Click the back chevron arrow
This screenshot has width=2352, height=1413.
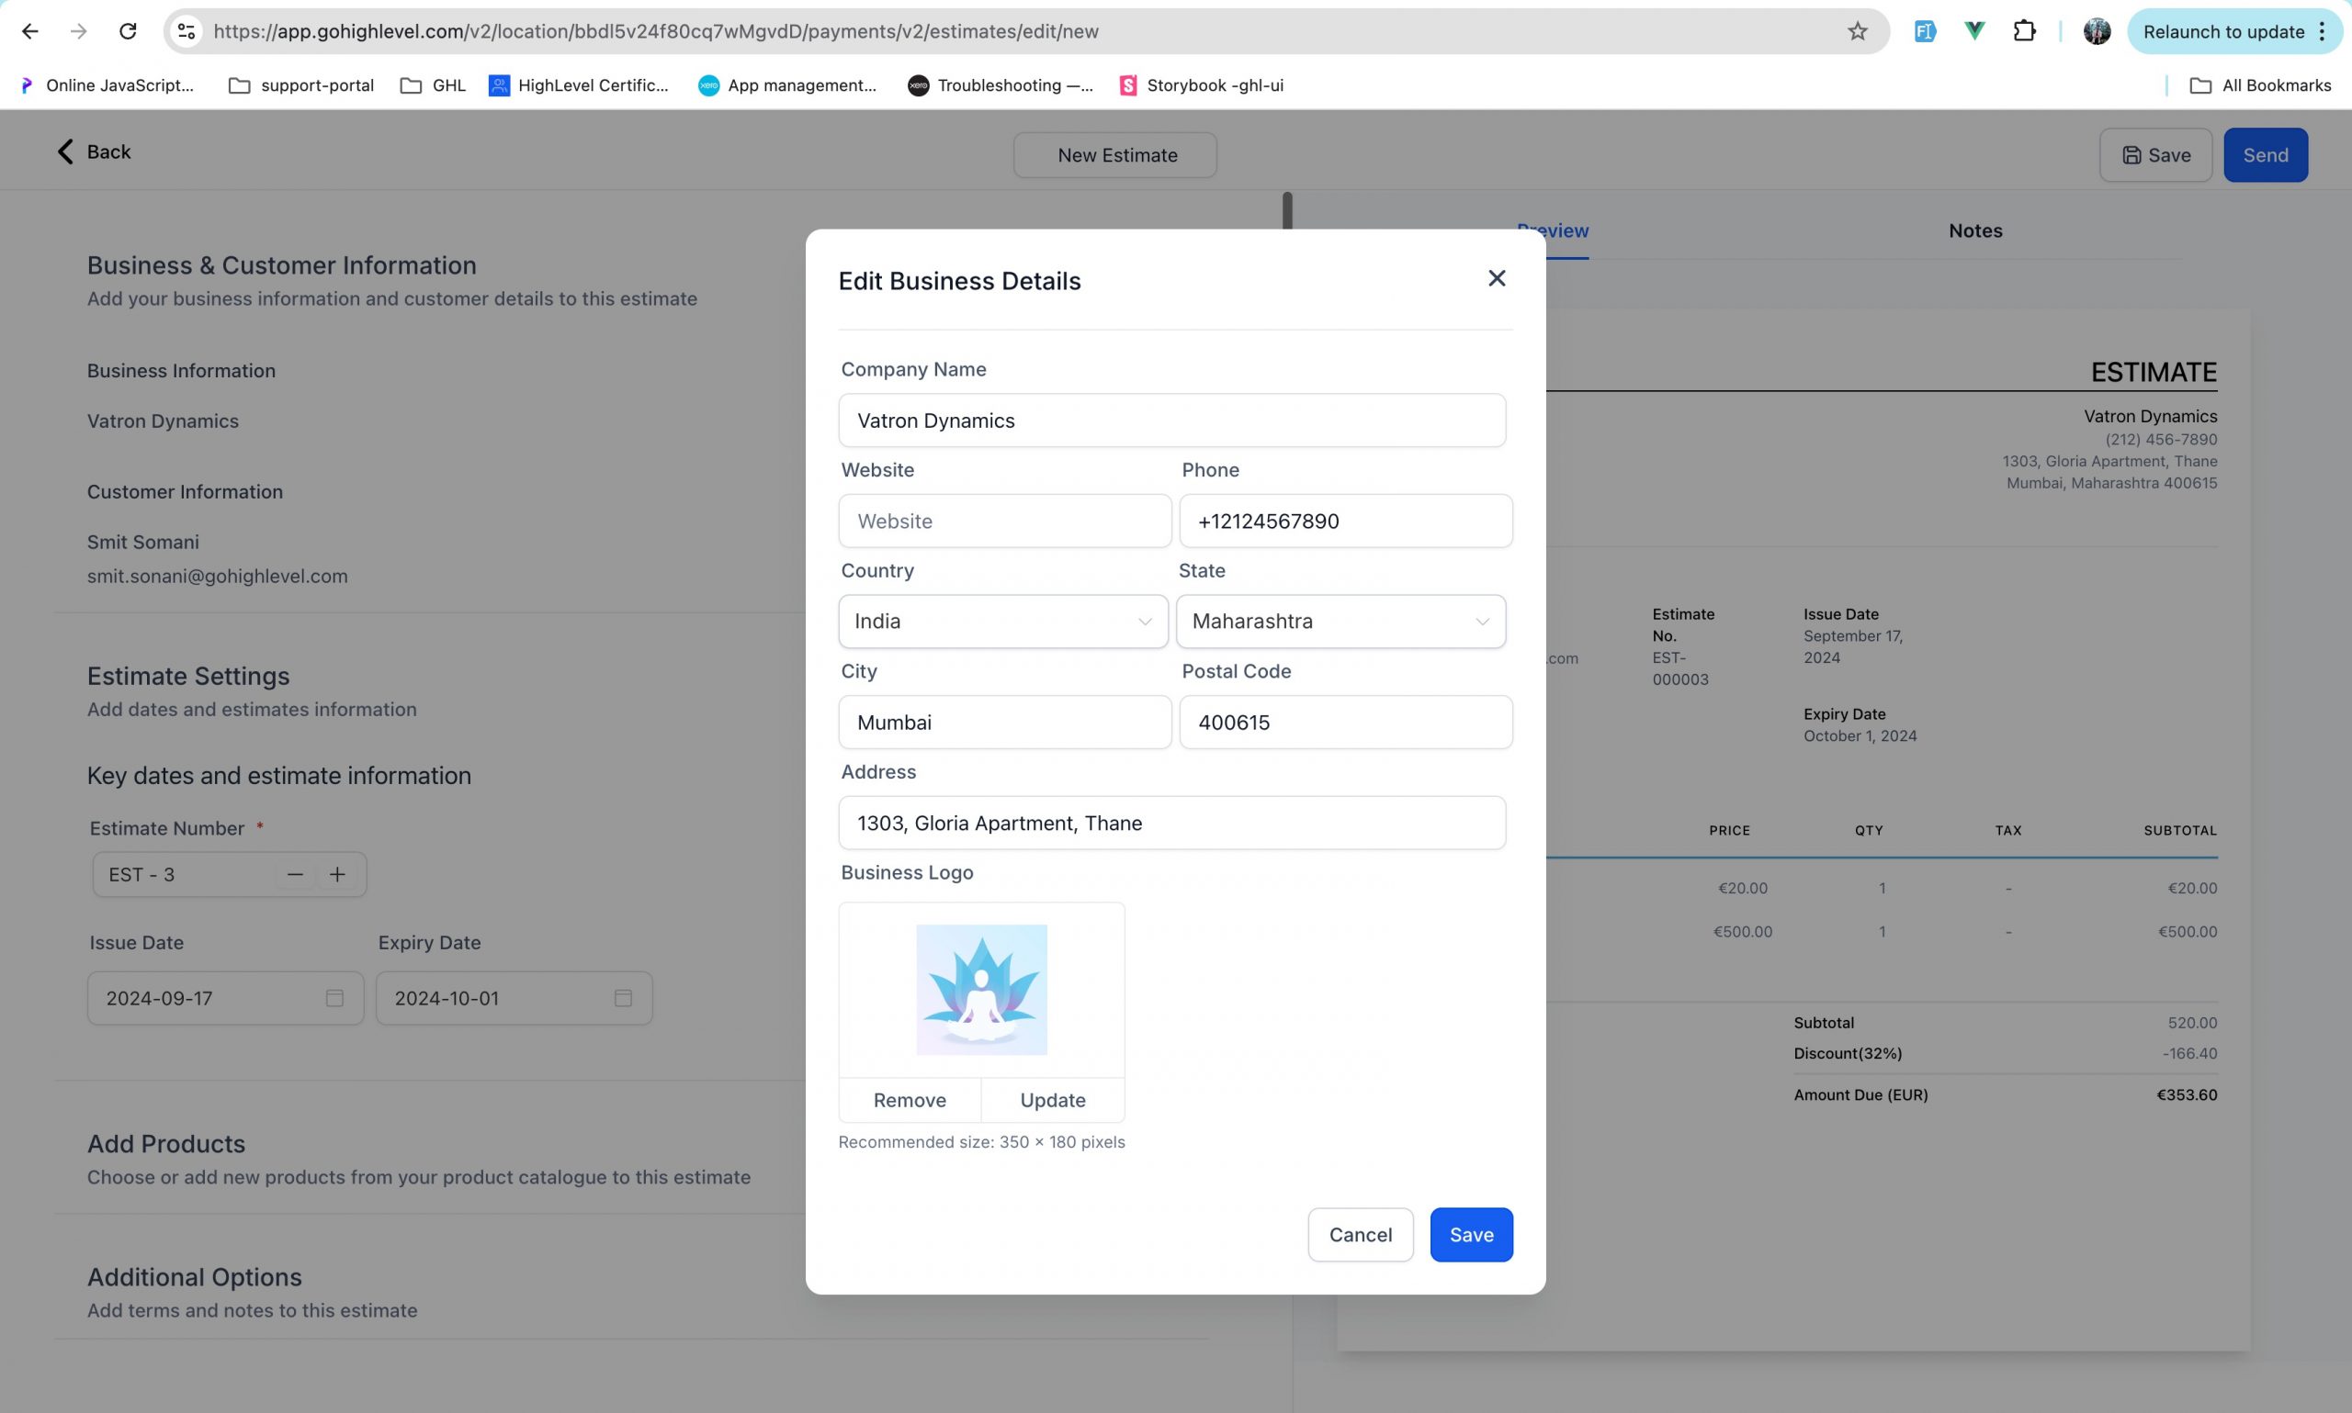63,151
